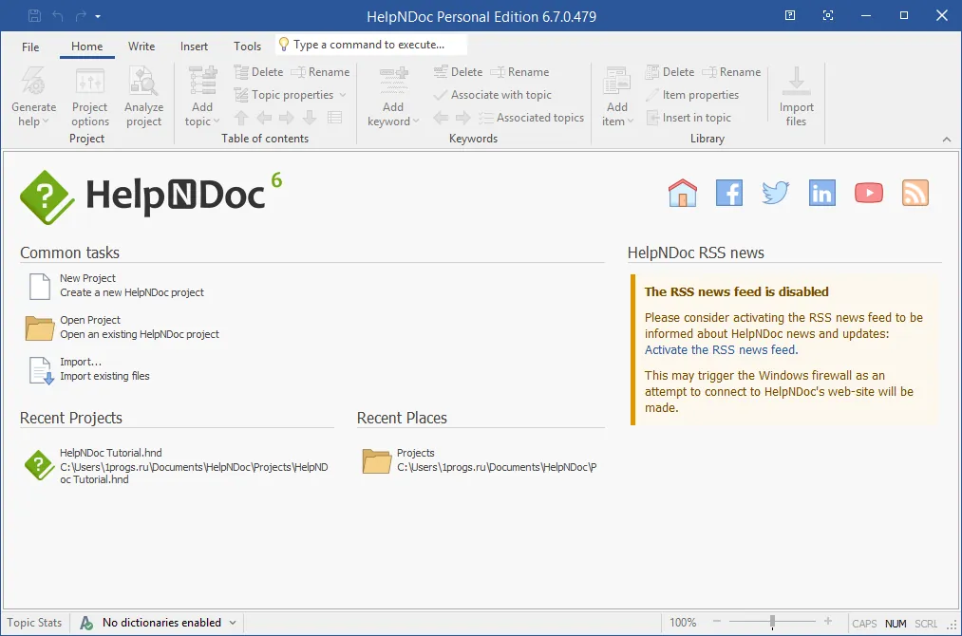The width and height of the screenshot is (962, 636).
Task: Click the 100% zoom level
Action: click(x=683, y=623)
